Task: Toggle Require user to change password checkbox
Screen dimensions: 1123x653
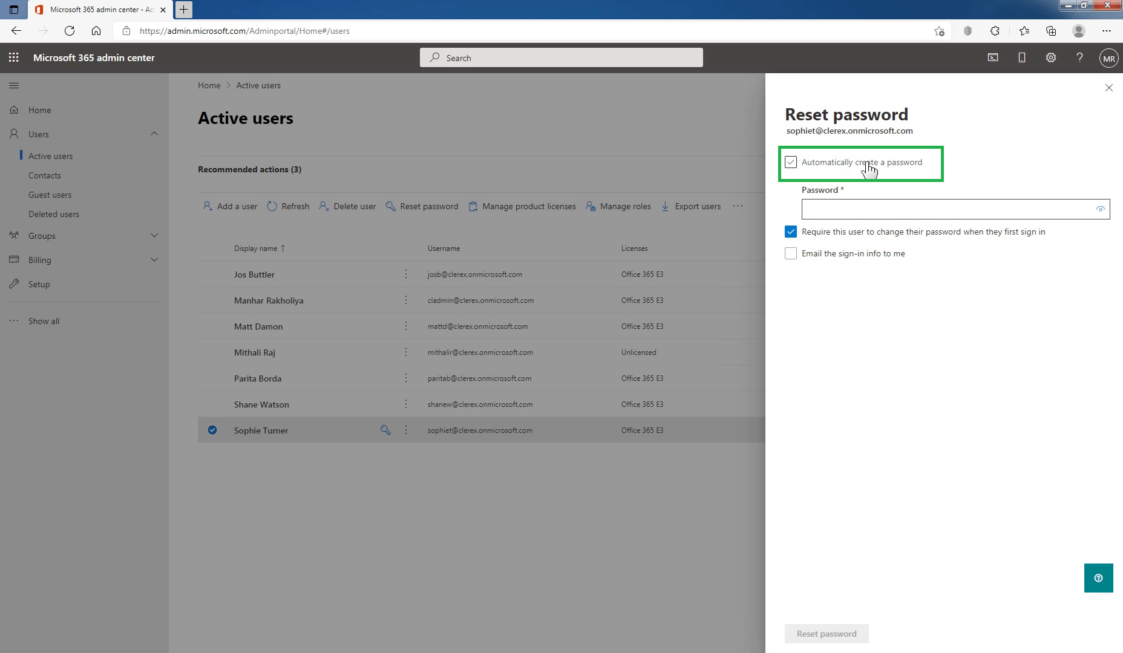Action: pos(791,232)
